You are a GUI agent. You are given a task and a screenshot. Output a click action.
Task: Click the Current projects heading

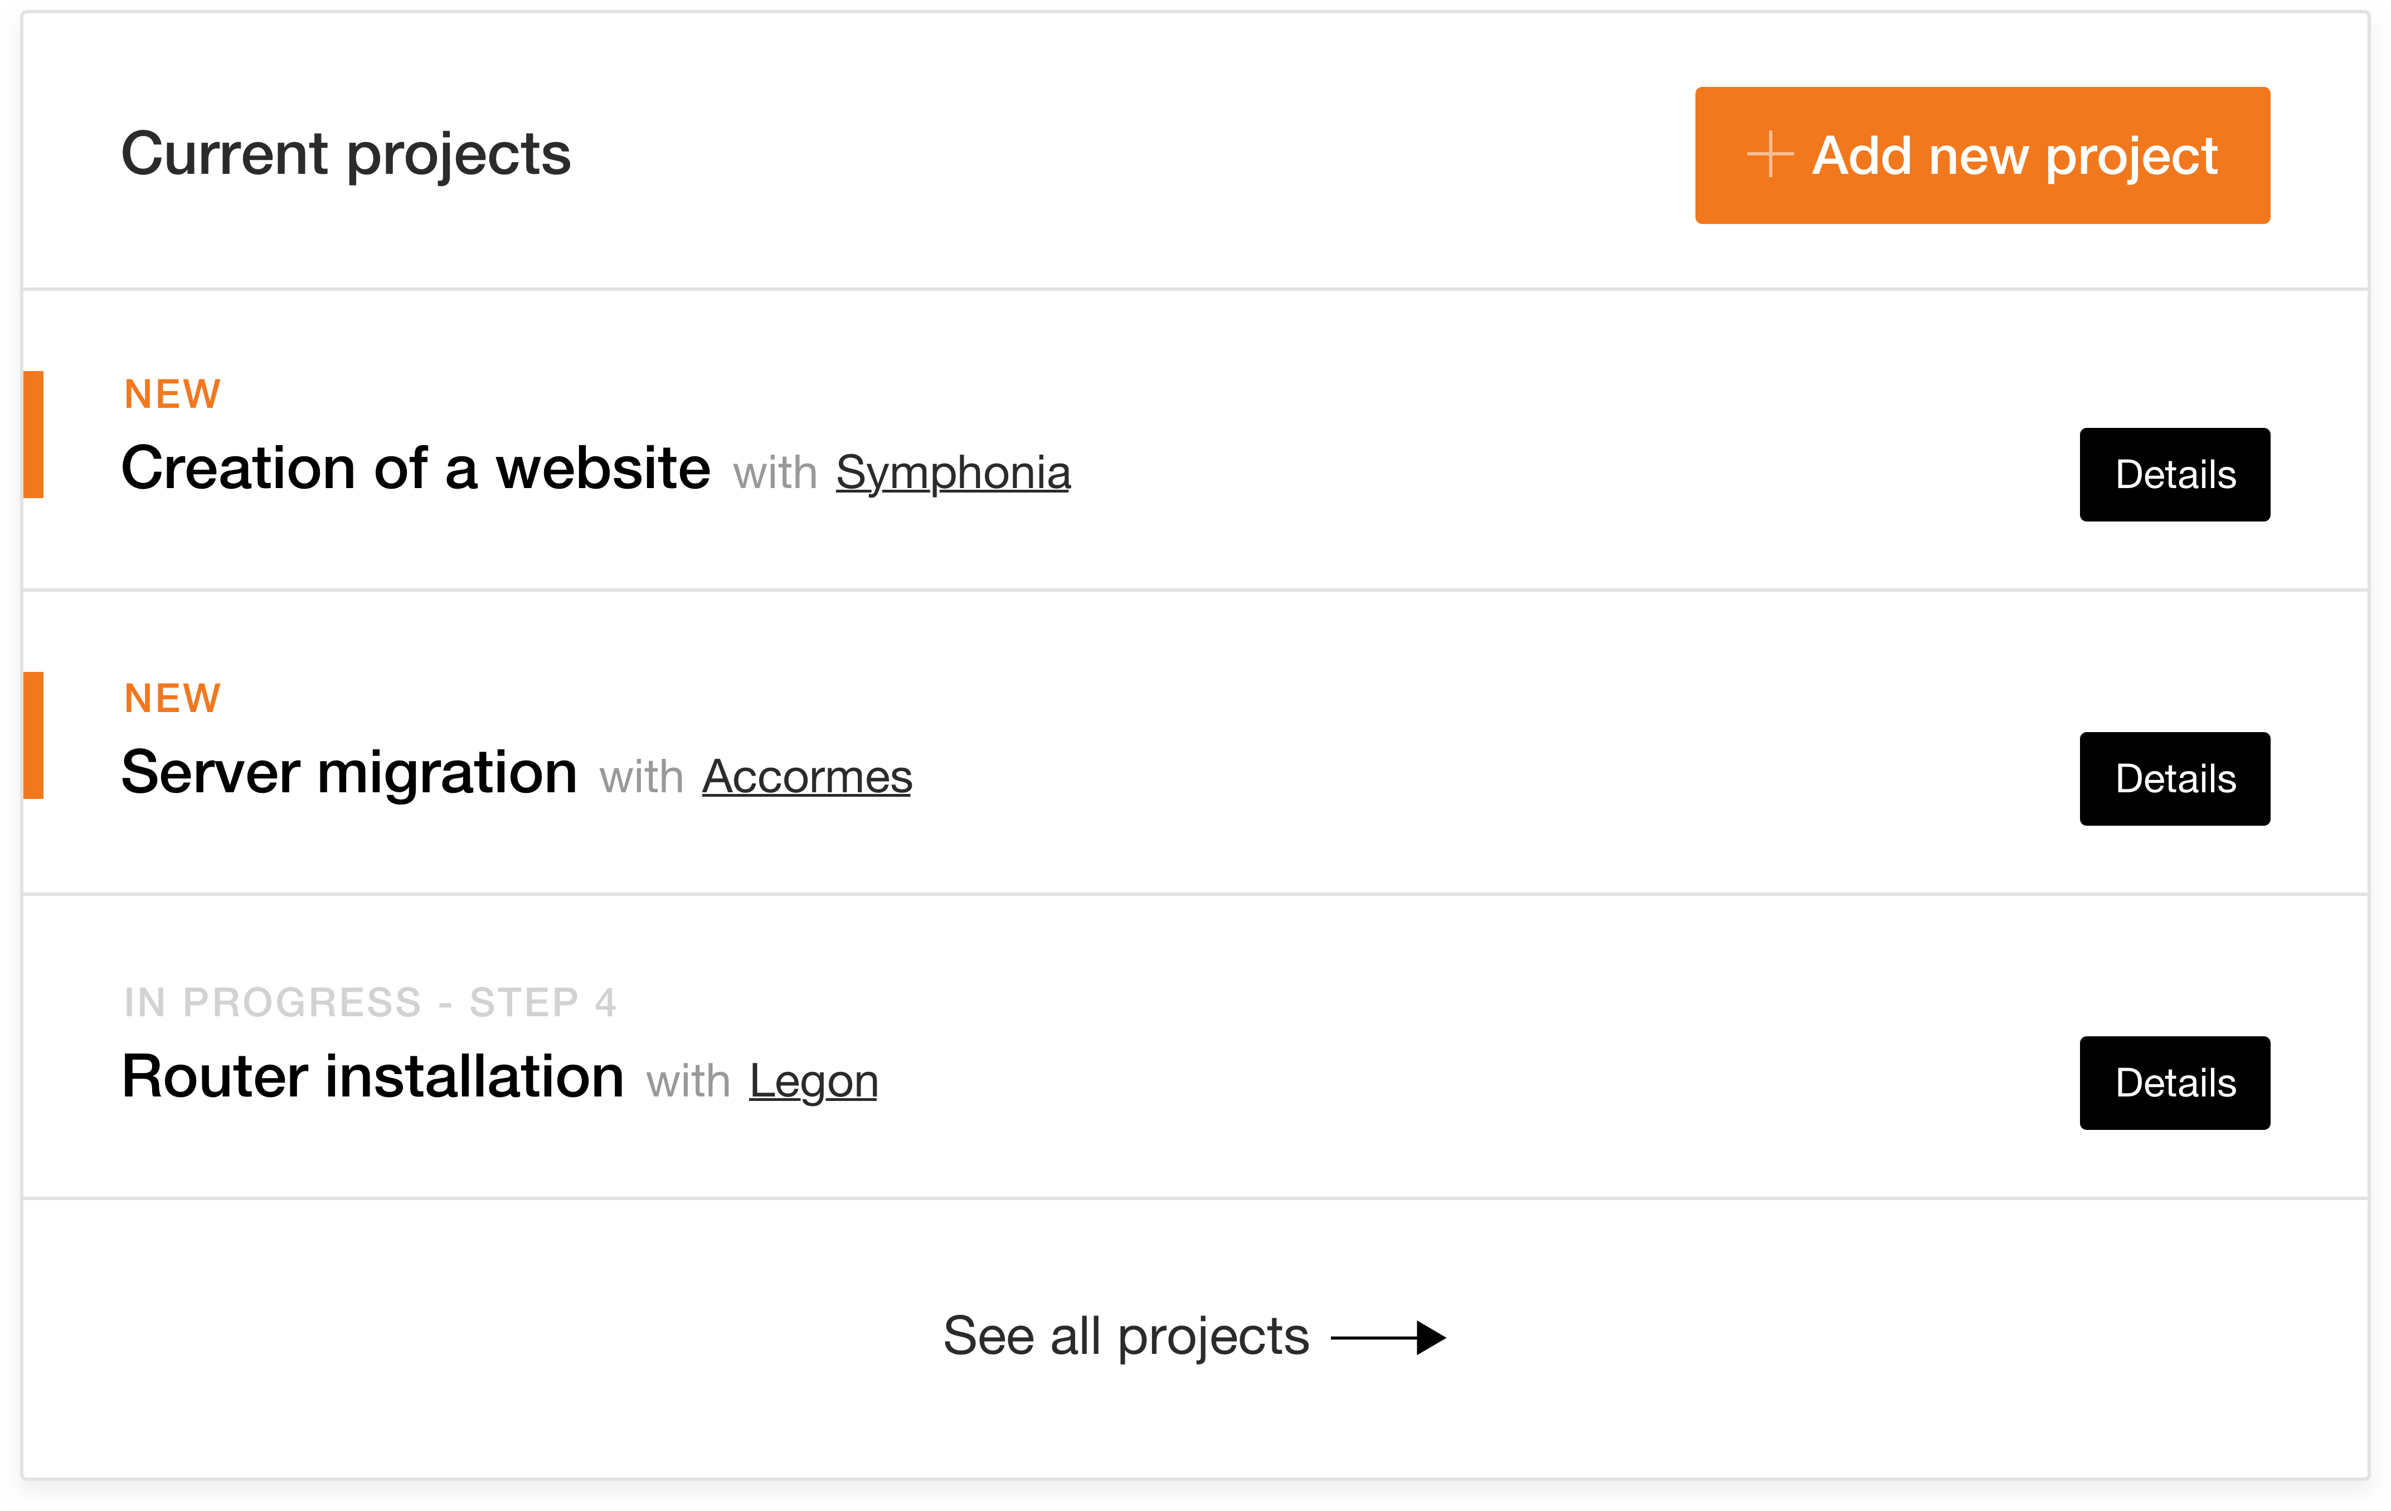(x=346, y=155)
